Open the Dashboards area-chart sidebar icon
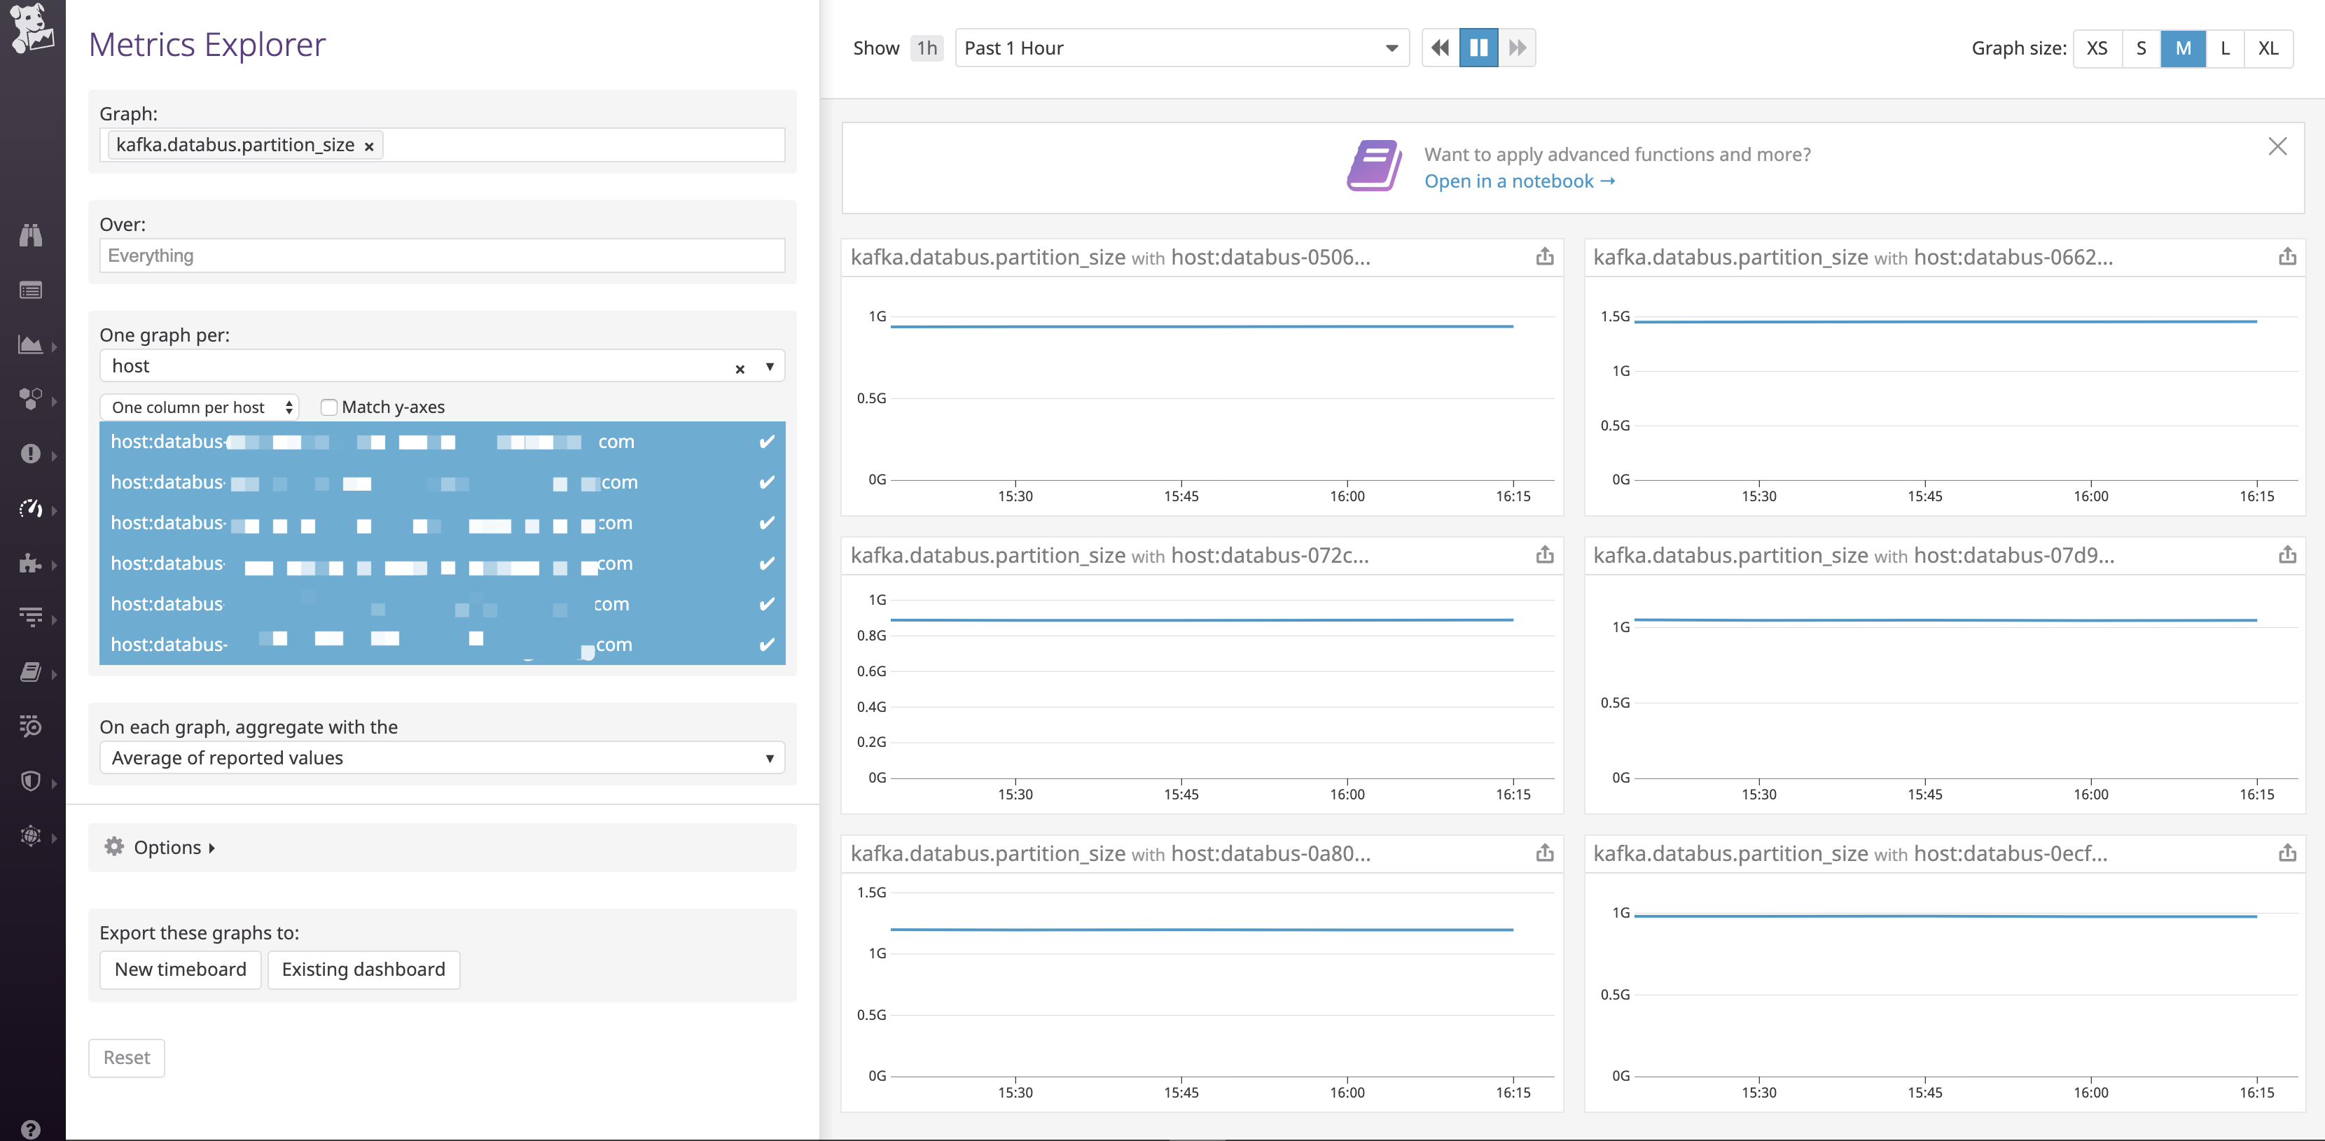The width and height of the screenshot is (2325, 1141). click(31, 344)
